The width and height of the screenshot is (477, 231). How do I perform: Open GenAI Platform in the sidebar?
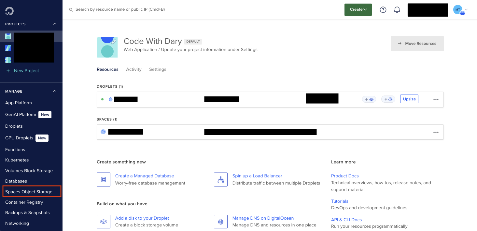pos(21,115)
